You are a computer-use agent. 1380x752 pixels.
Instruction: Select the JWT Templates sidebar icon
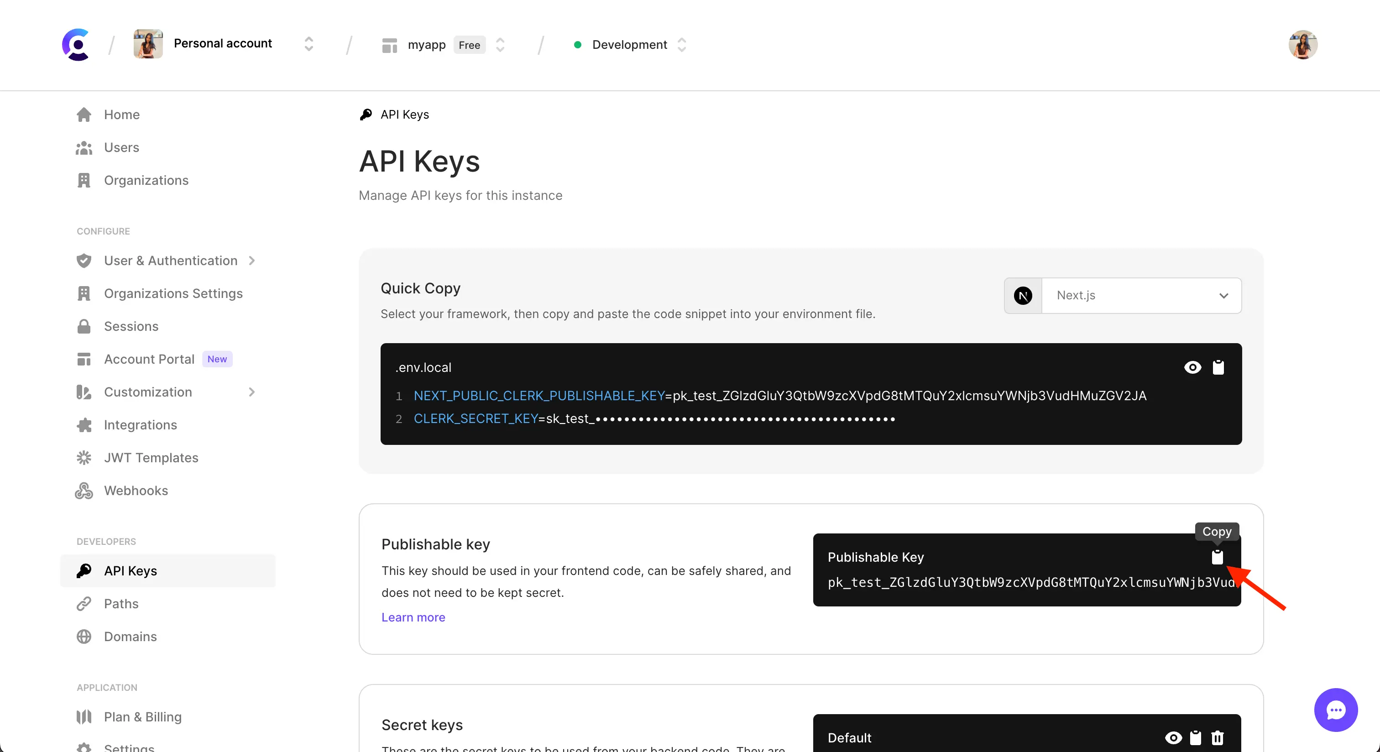click(x=84, y=458)
